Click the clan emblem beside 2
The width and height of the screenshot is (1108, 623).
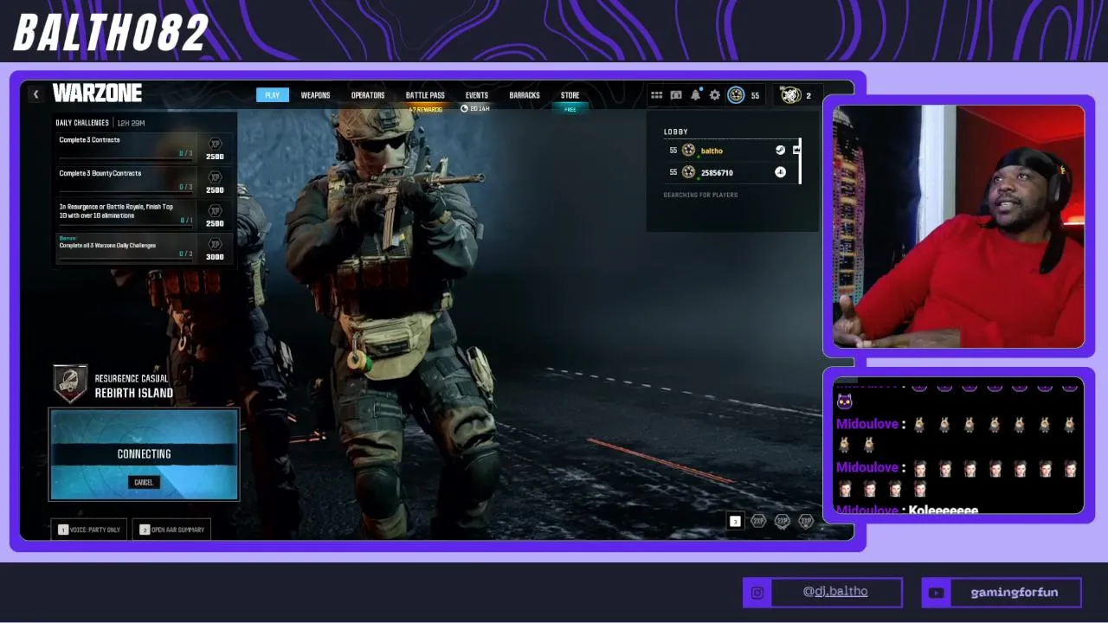pyautogui.click(x=790, y=95)
